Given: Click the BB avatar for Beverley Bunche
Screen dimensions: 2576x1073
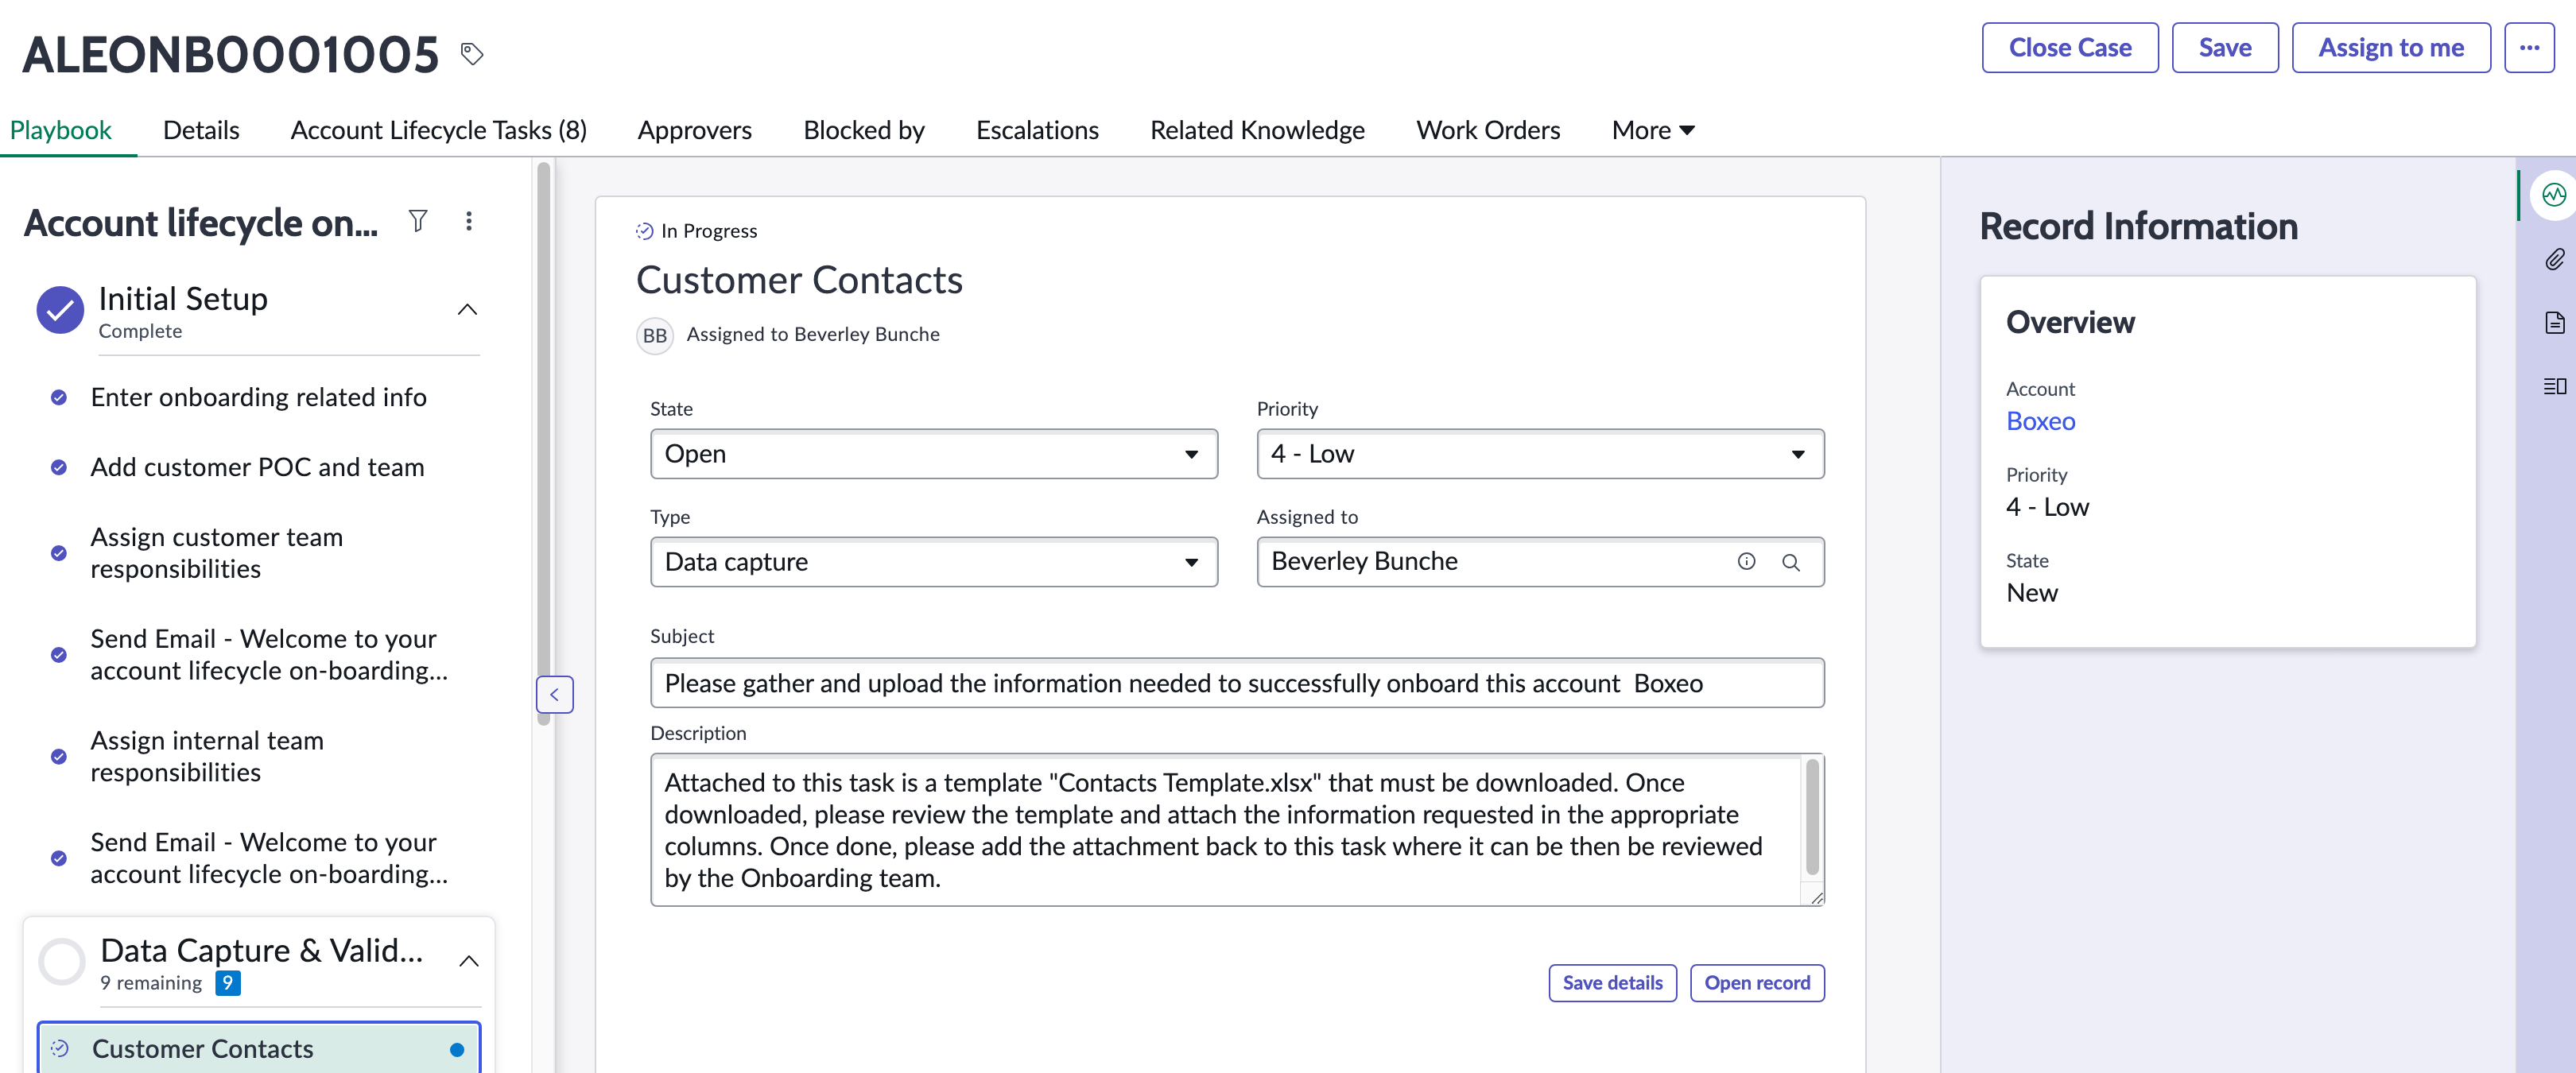Looking at the screenshot, I should 655,335.
